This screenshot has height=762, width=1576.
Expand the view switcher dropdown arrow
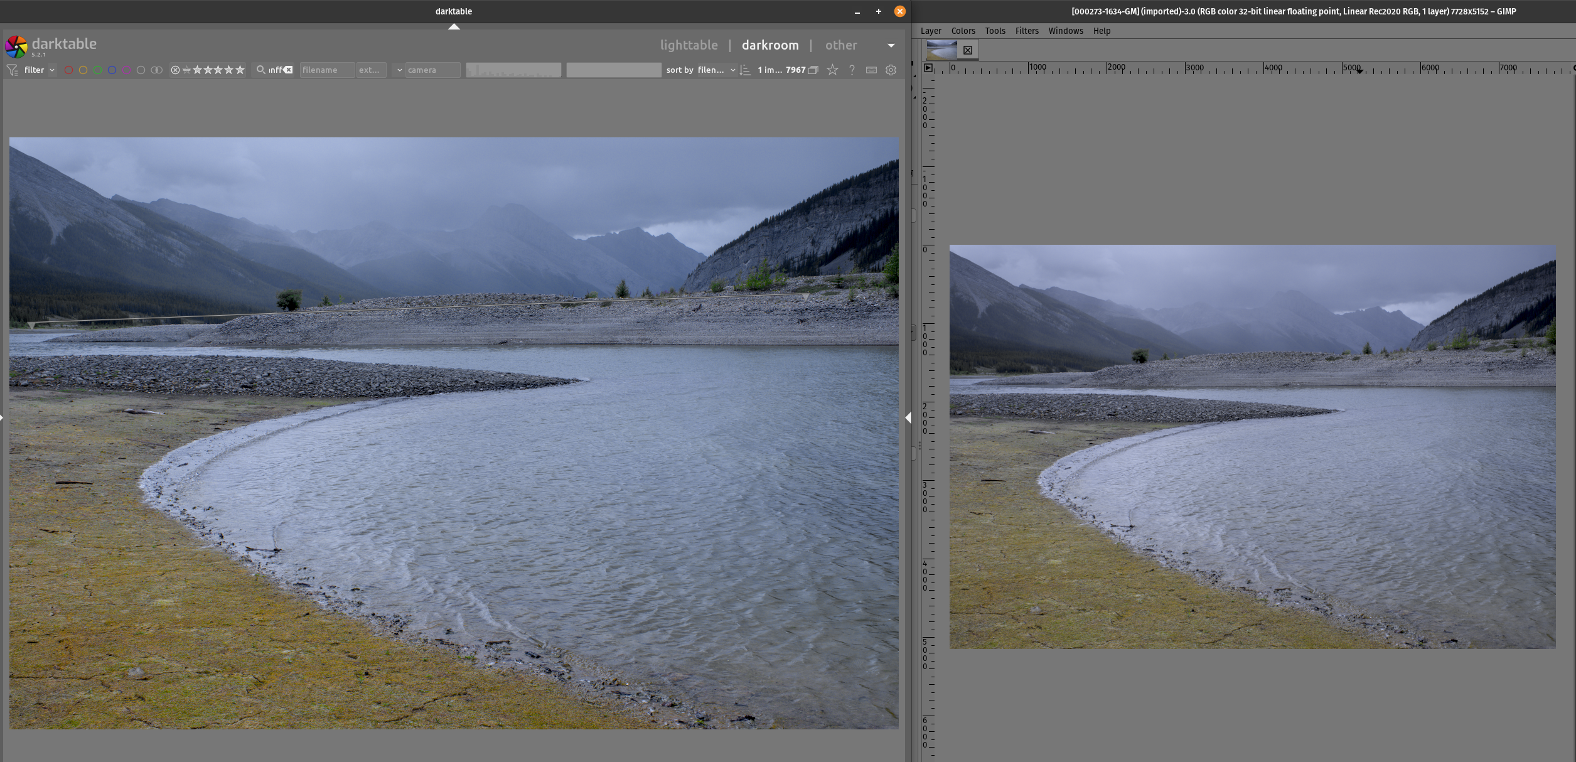tap(891, 45)
